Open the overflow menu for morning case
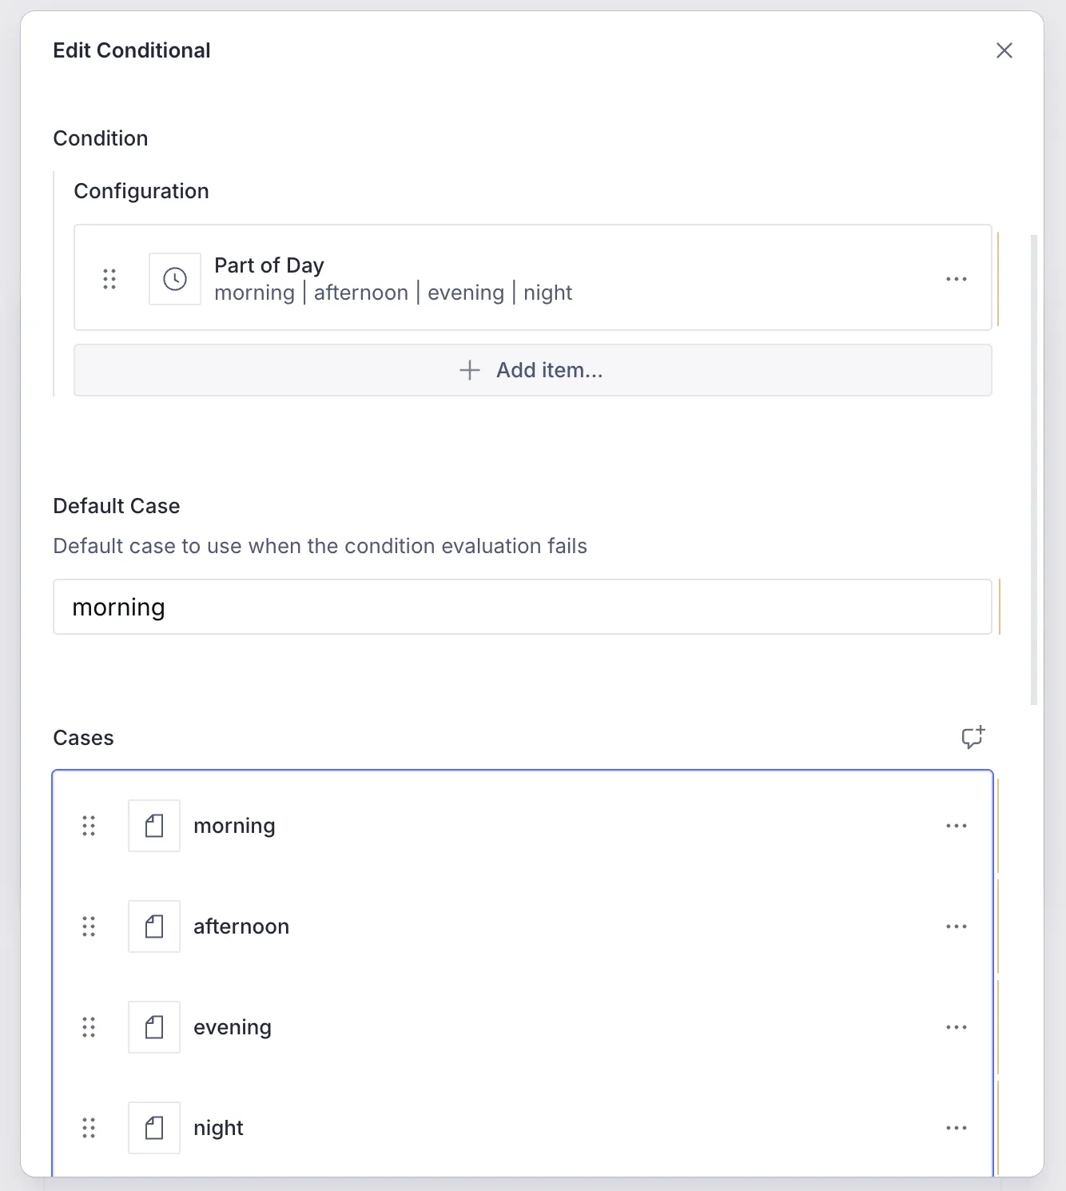1066x1191 pixels. [x=957, y=826]
